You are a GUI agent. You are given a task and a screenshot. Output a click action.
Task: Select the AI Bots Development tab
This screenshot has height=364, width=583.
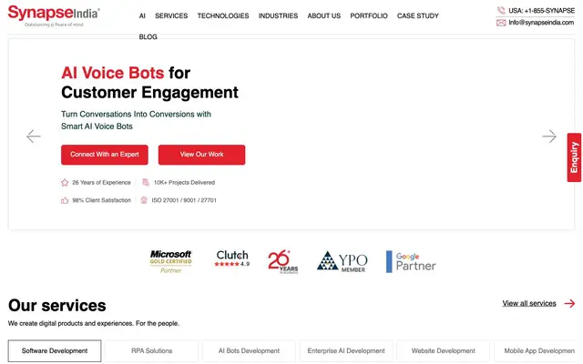click(x=249, y=350)
